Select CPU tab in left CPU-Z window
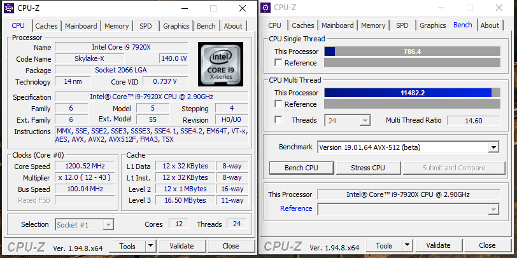The height and width of the screenshot is (258, 517). point(18,25)
